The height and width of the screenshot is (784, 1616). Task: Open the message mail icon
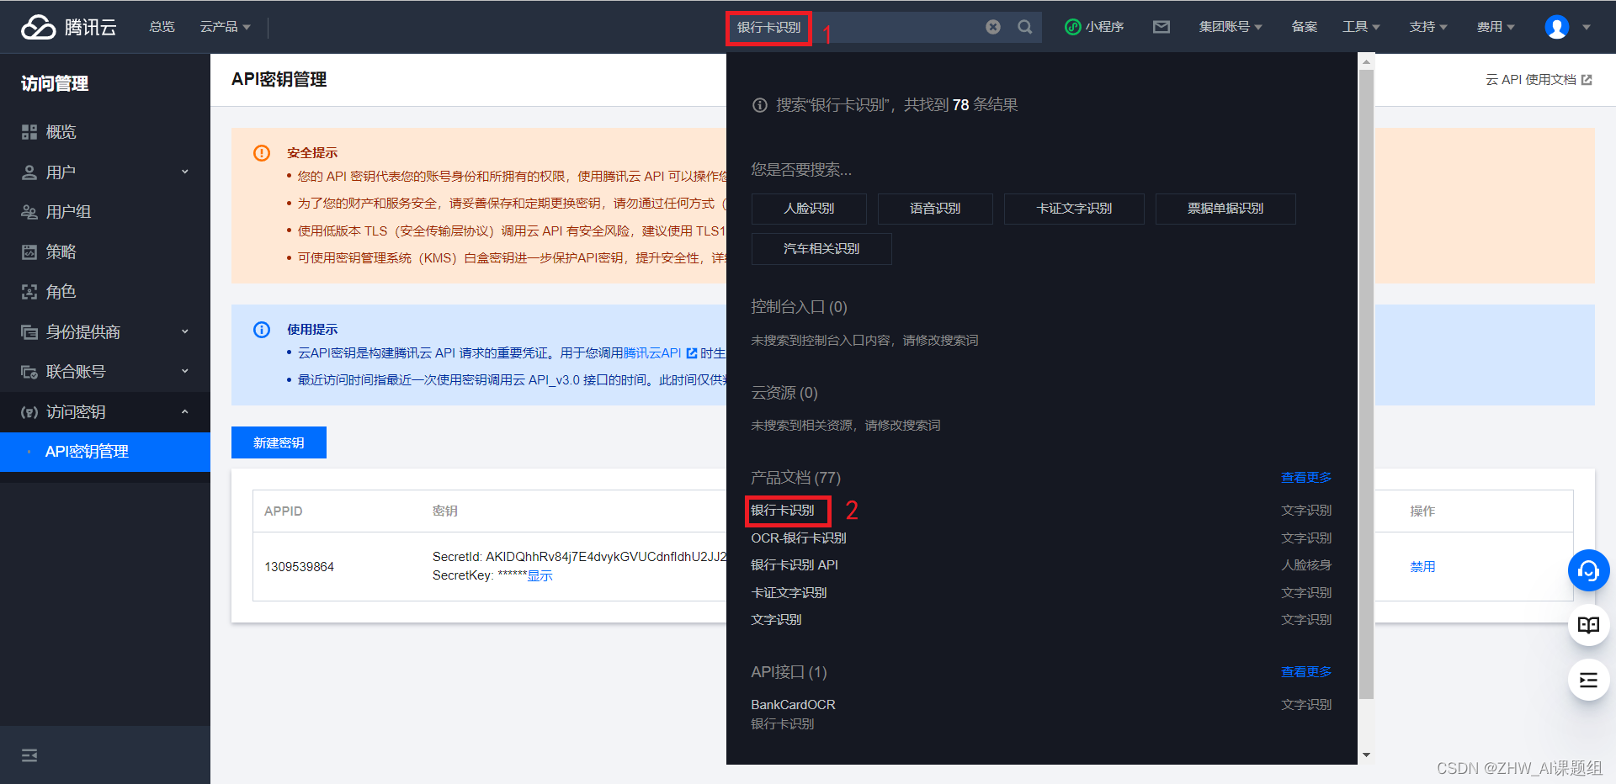pyautogui.click(x=1161, y=27)
